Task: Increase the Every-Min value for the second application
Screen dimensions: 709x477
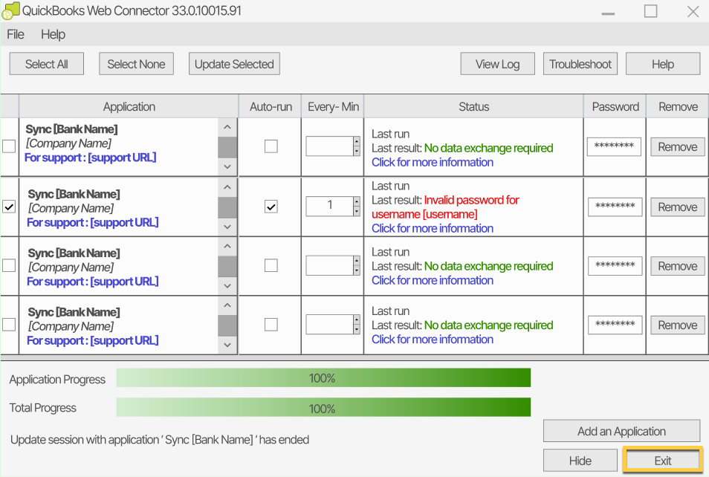Action: [356, 201]
